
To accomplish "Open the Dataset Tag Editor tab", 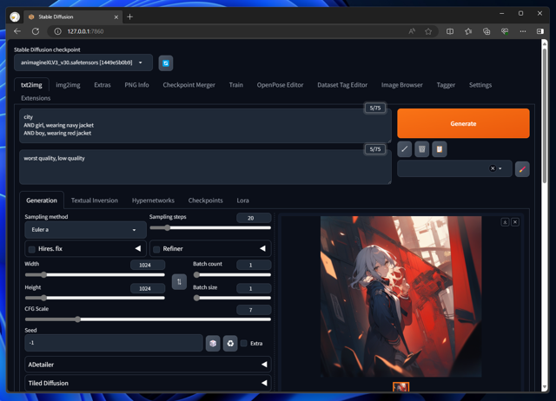I will click(342, 85).
